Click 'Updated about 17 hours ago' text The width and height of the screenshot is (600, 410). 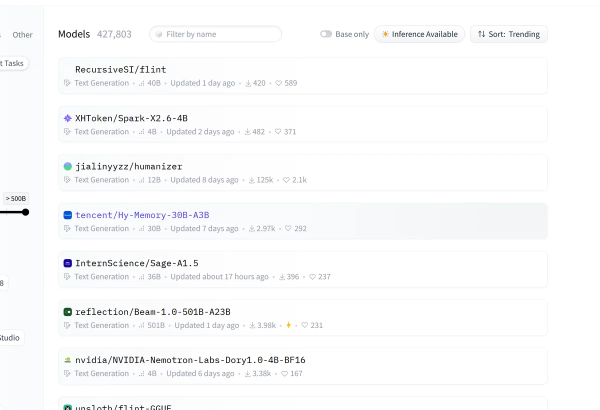coord(219,276)
